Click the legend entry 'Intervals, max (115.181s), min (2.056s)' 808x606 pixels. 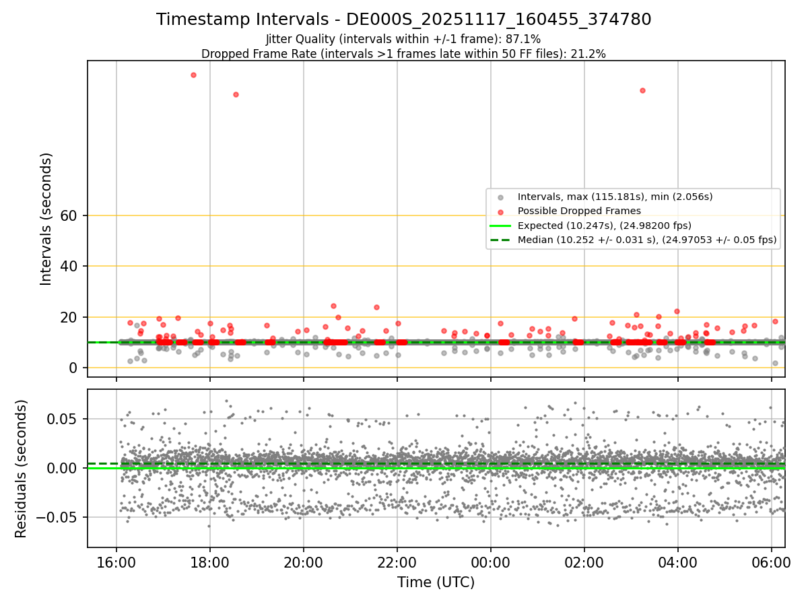point(615,197)
